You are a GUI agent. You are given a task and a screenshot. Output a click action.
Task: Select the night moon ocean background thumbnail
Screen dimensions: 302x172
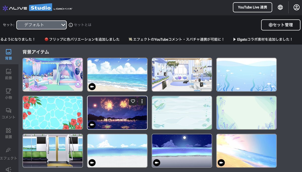182,151
